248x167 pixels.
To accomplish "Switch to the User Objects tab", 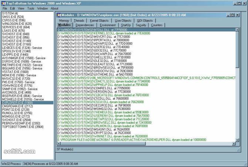I will (x=123, y=21).
